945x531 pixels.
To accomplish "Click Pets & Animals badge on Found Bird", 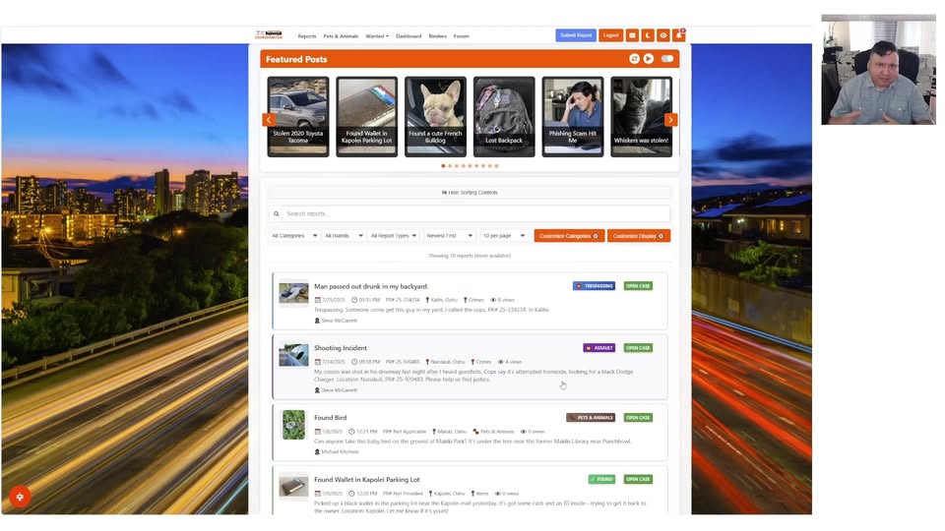I will pos(591,418).
